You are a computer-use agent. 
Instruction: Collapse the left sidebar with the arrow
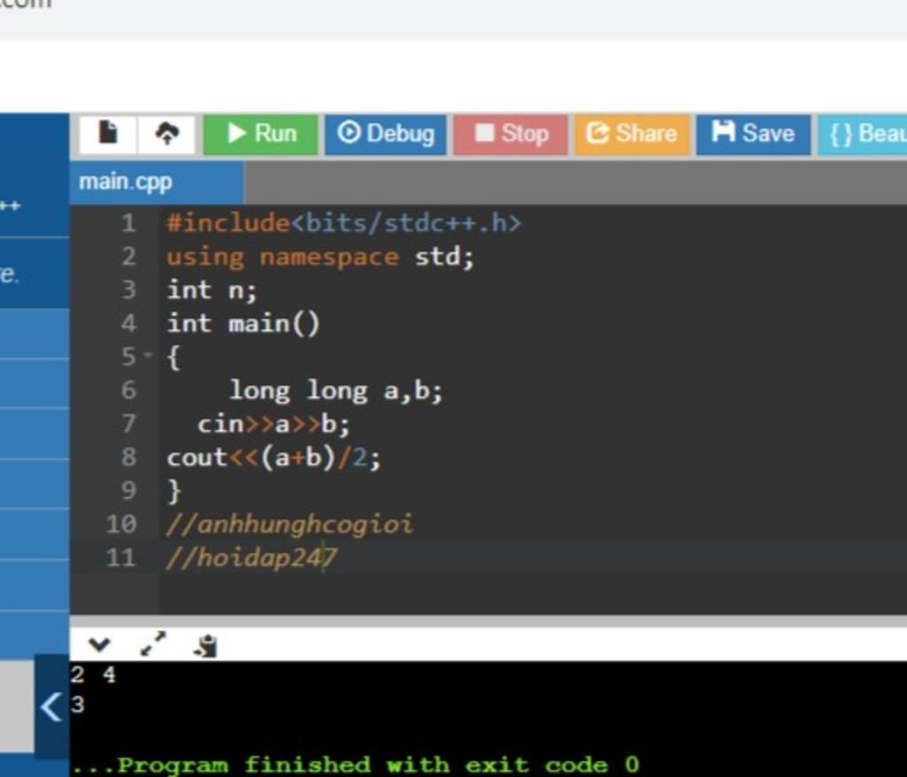50,706
